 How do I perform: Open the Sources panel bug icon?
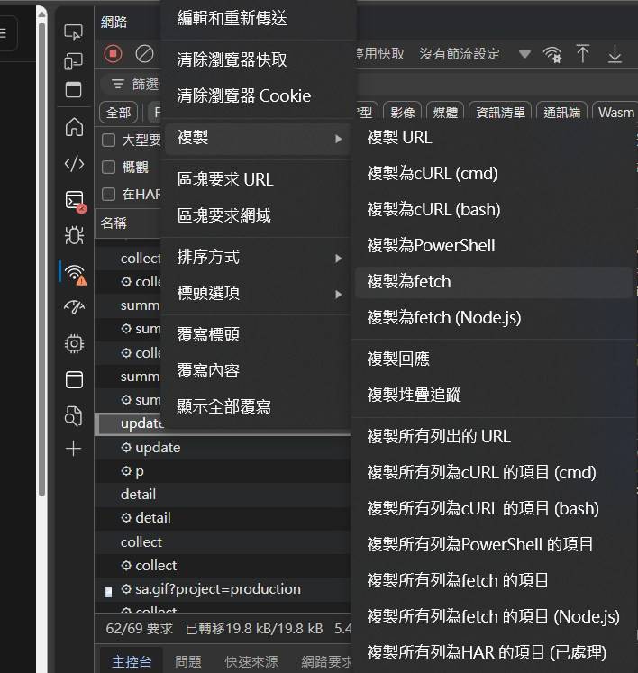(74, 235)
